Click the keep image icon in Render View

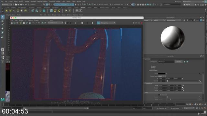[x=42, y=23]
